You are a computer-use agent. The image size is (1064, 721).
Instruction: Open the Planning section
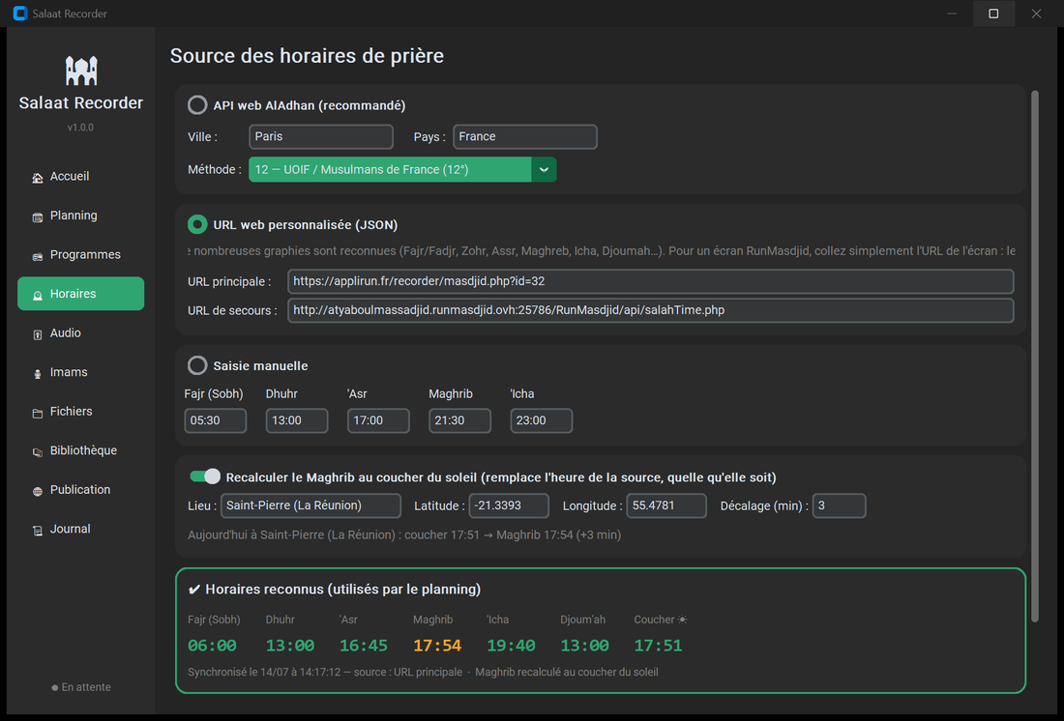pyautogui.click(x=80, y=216)
